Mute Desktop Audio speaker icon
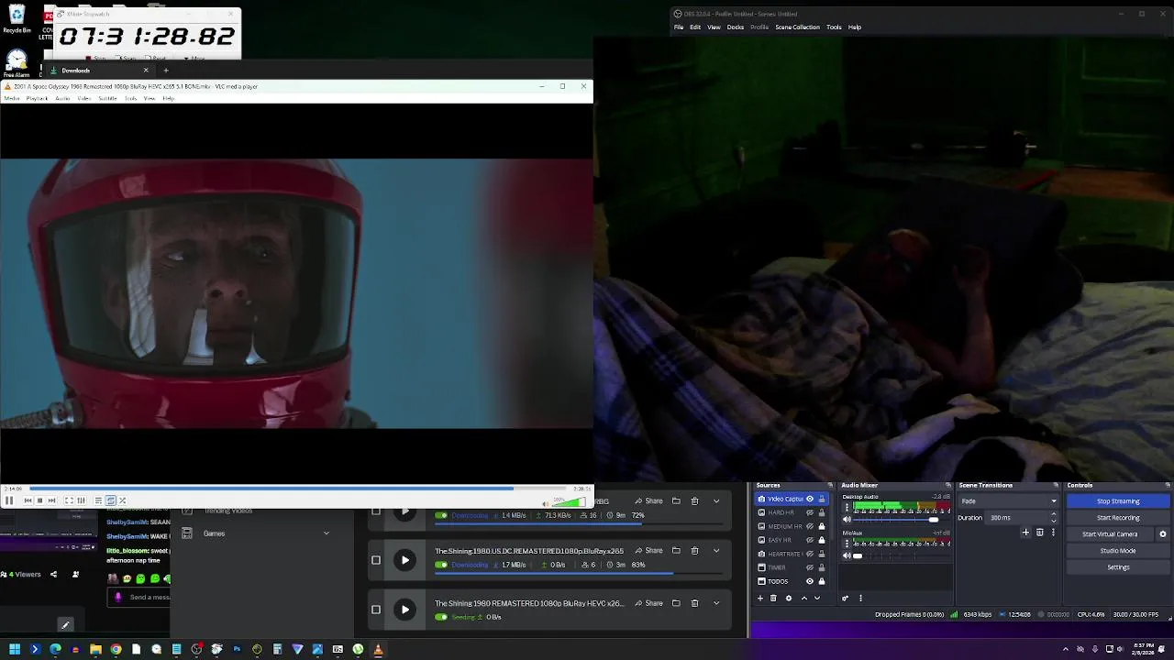This screenshot has width=1174, height=660. (847, 520)
